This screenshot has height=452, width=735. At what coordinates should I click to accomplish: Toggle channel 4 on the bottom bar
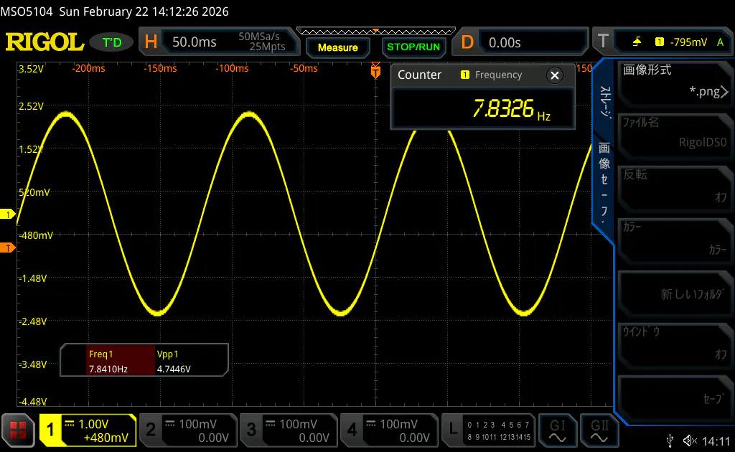[x=389, y=430]
